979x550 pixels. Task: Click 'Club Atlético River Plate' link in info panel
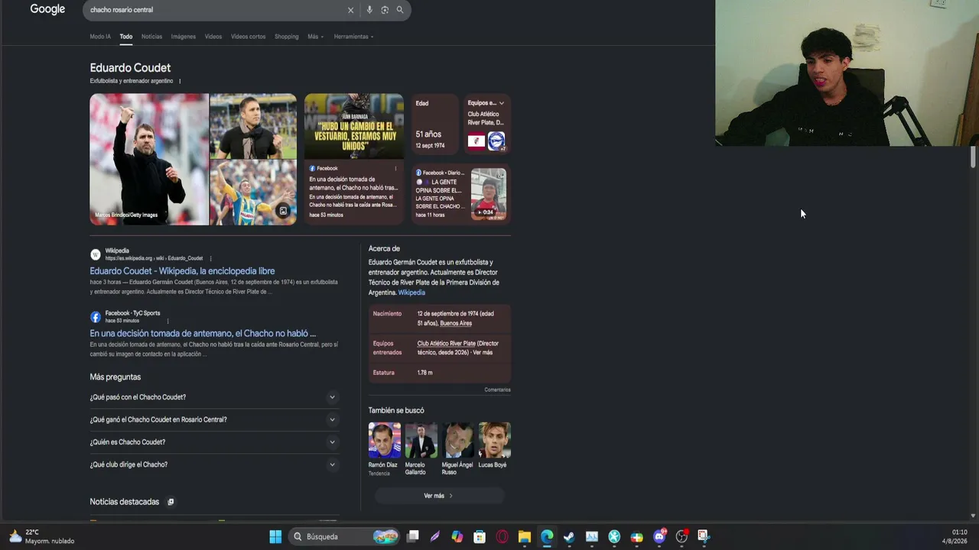(447, 344)
